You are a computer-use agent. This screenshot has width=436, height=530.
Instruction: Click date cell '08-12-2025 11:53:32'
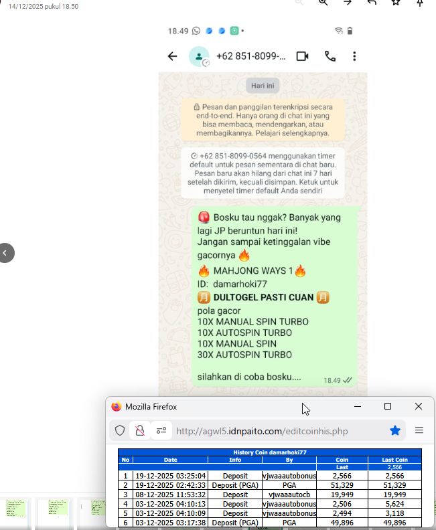point(171,495)
